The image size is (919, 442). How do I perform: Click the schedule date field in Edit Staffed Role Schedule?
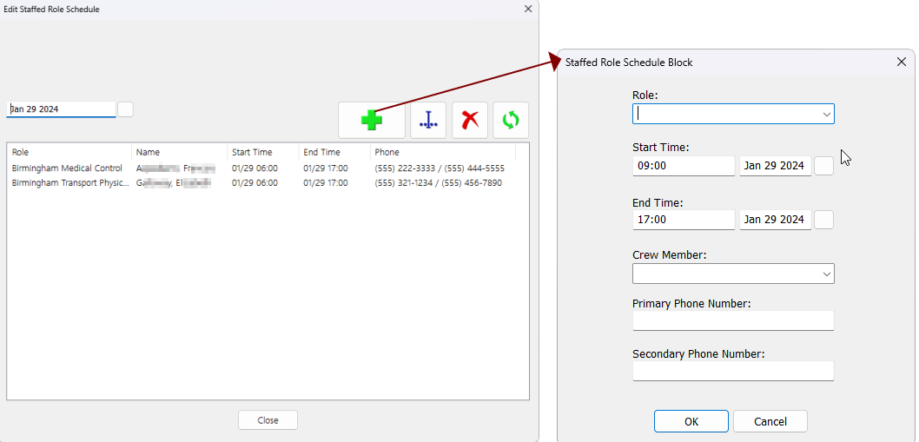coord(61,109)
